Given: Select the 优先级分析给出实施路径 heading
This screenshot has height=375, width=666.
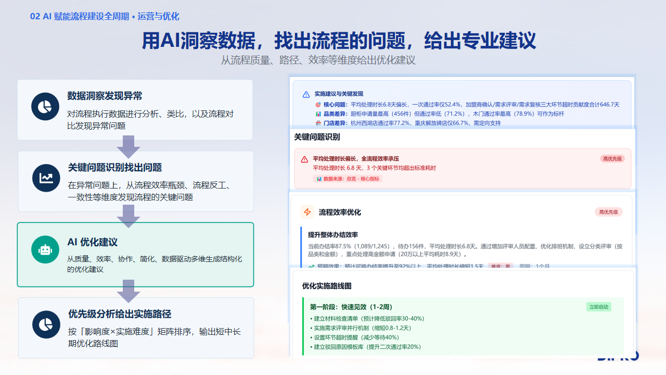Looking at the screenshot, I should coord(120,314).
